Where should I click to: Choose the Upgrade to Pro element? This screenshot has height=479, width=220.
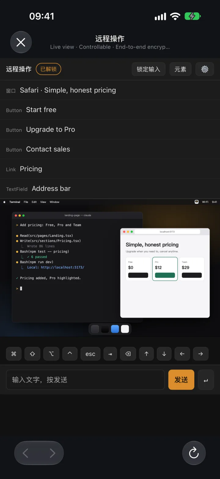pos(110,129)
